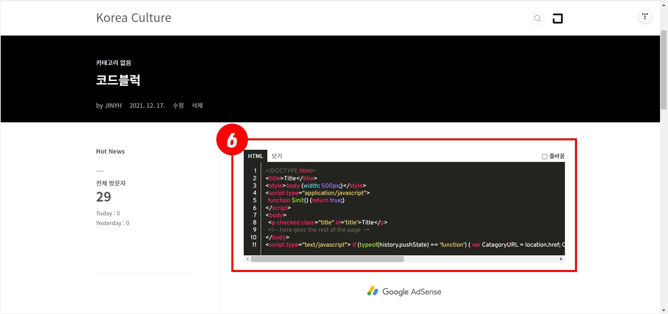
Task: Click the page vertical scrollbar thumb
Action: 664,70
